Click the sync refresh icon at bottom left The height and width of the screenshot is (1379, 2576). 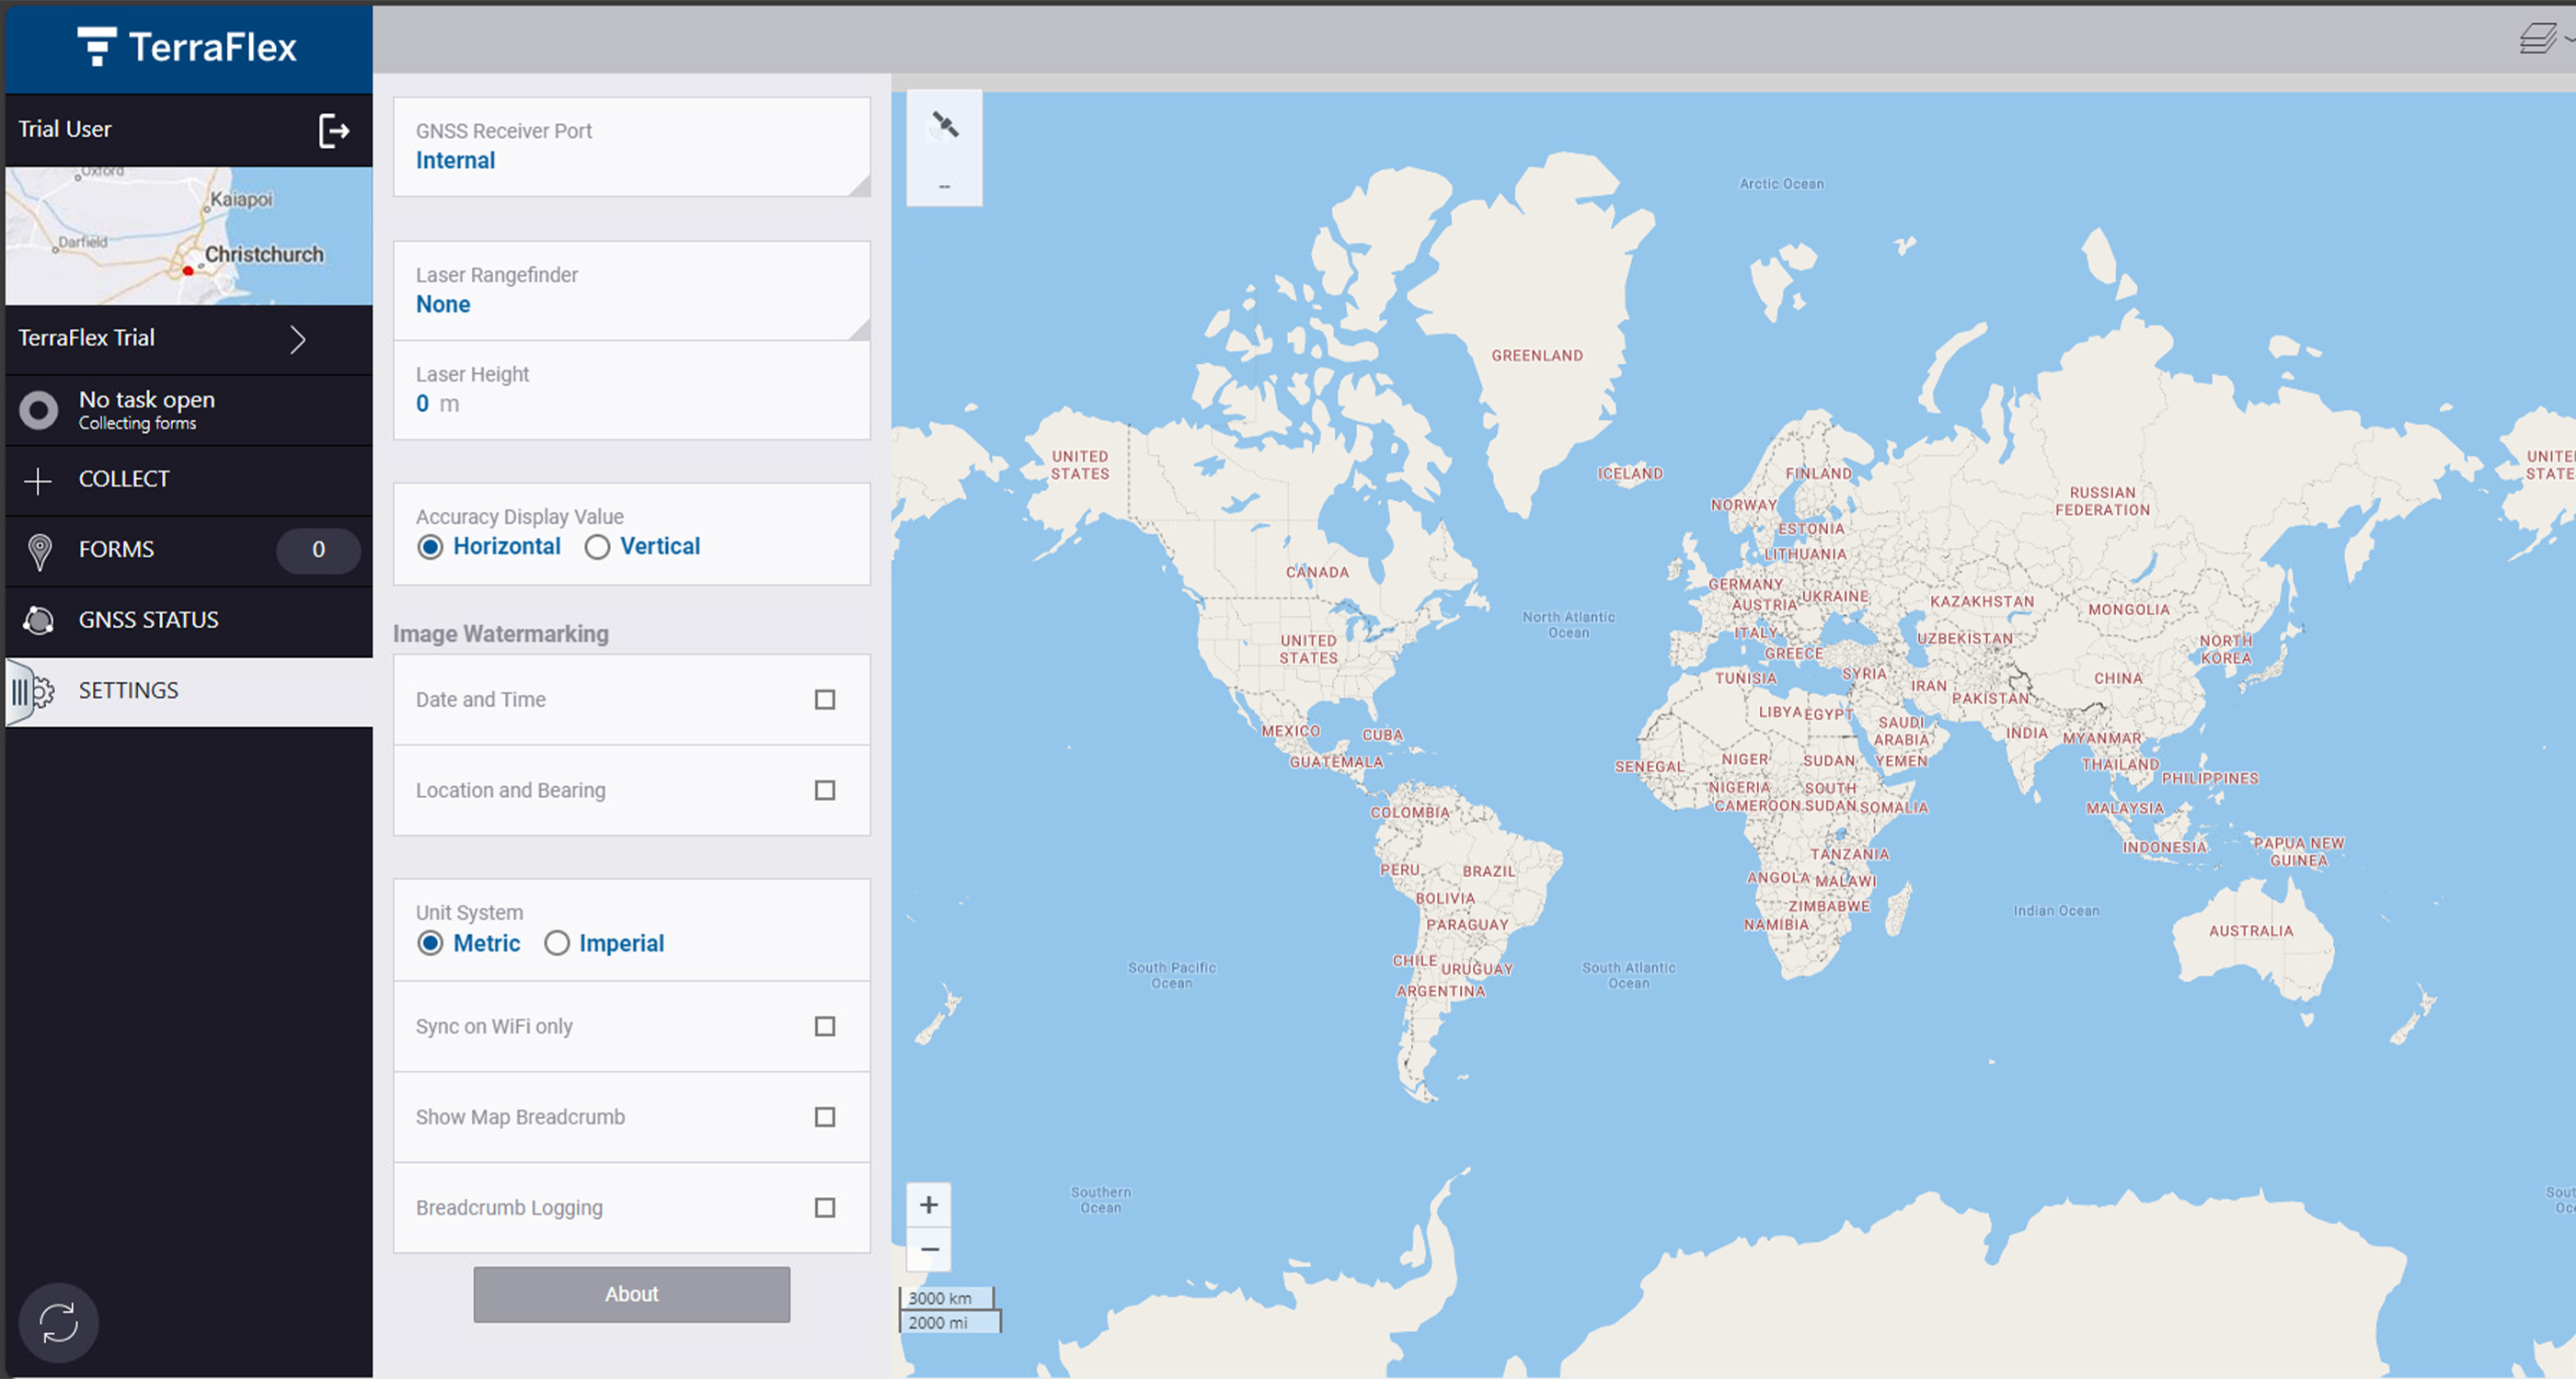[58, 1322]
